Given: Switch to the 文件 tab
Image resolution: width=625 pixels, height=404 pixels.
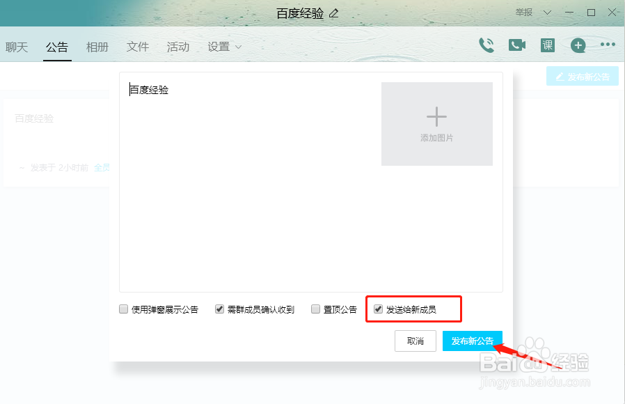Looking at the screenshot, I should click(138, 47).
